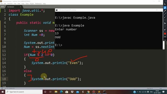The height and width of the screenshot is (94, 167).
Task: Open the line thickness selector in annotation toolbar
Action: point(165,37)
